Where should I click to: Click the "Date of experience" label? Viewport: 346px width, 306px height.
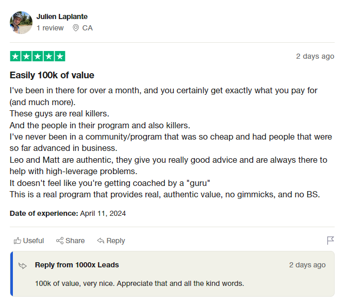[44, 213]
